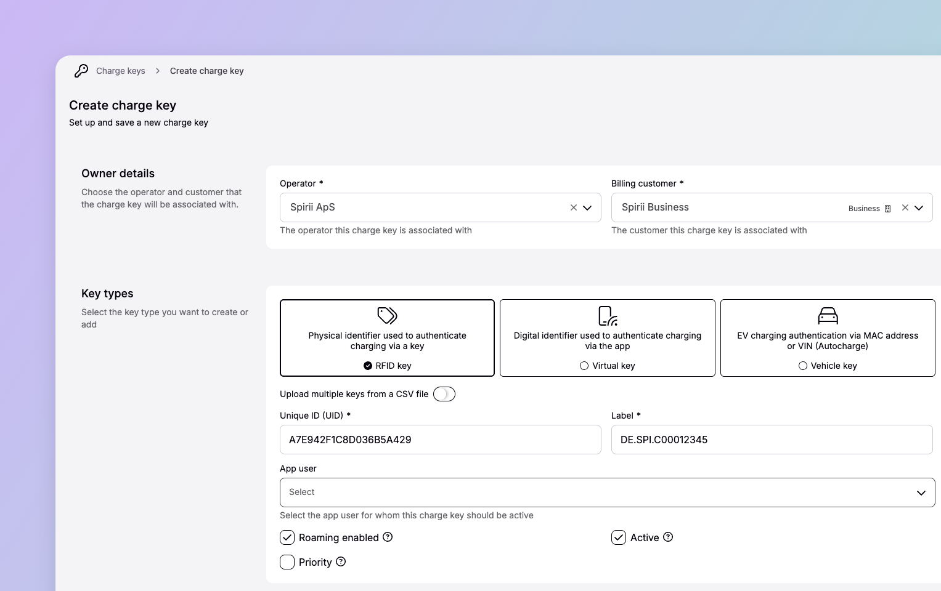Click the 'Owner details' heading

(118, 174)
